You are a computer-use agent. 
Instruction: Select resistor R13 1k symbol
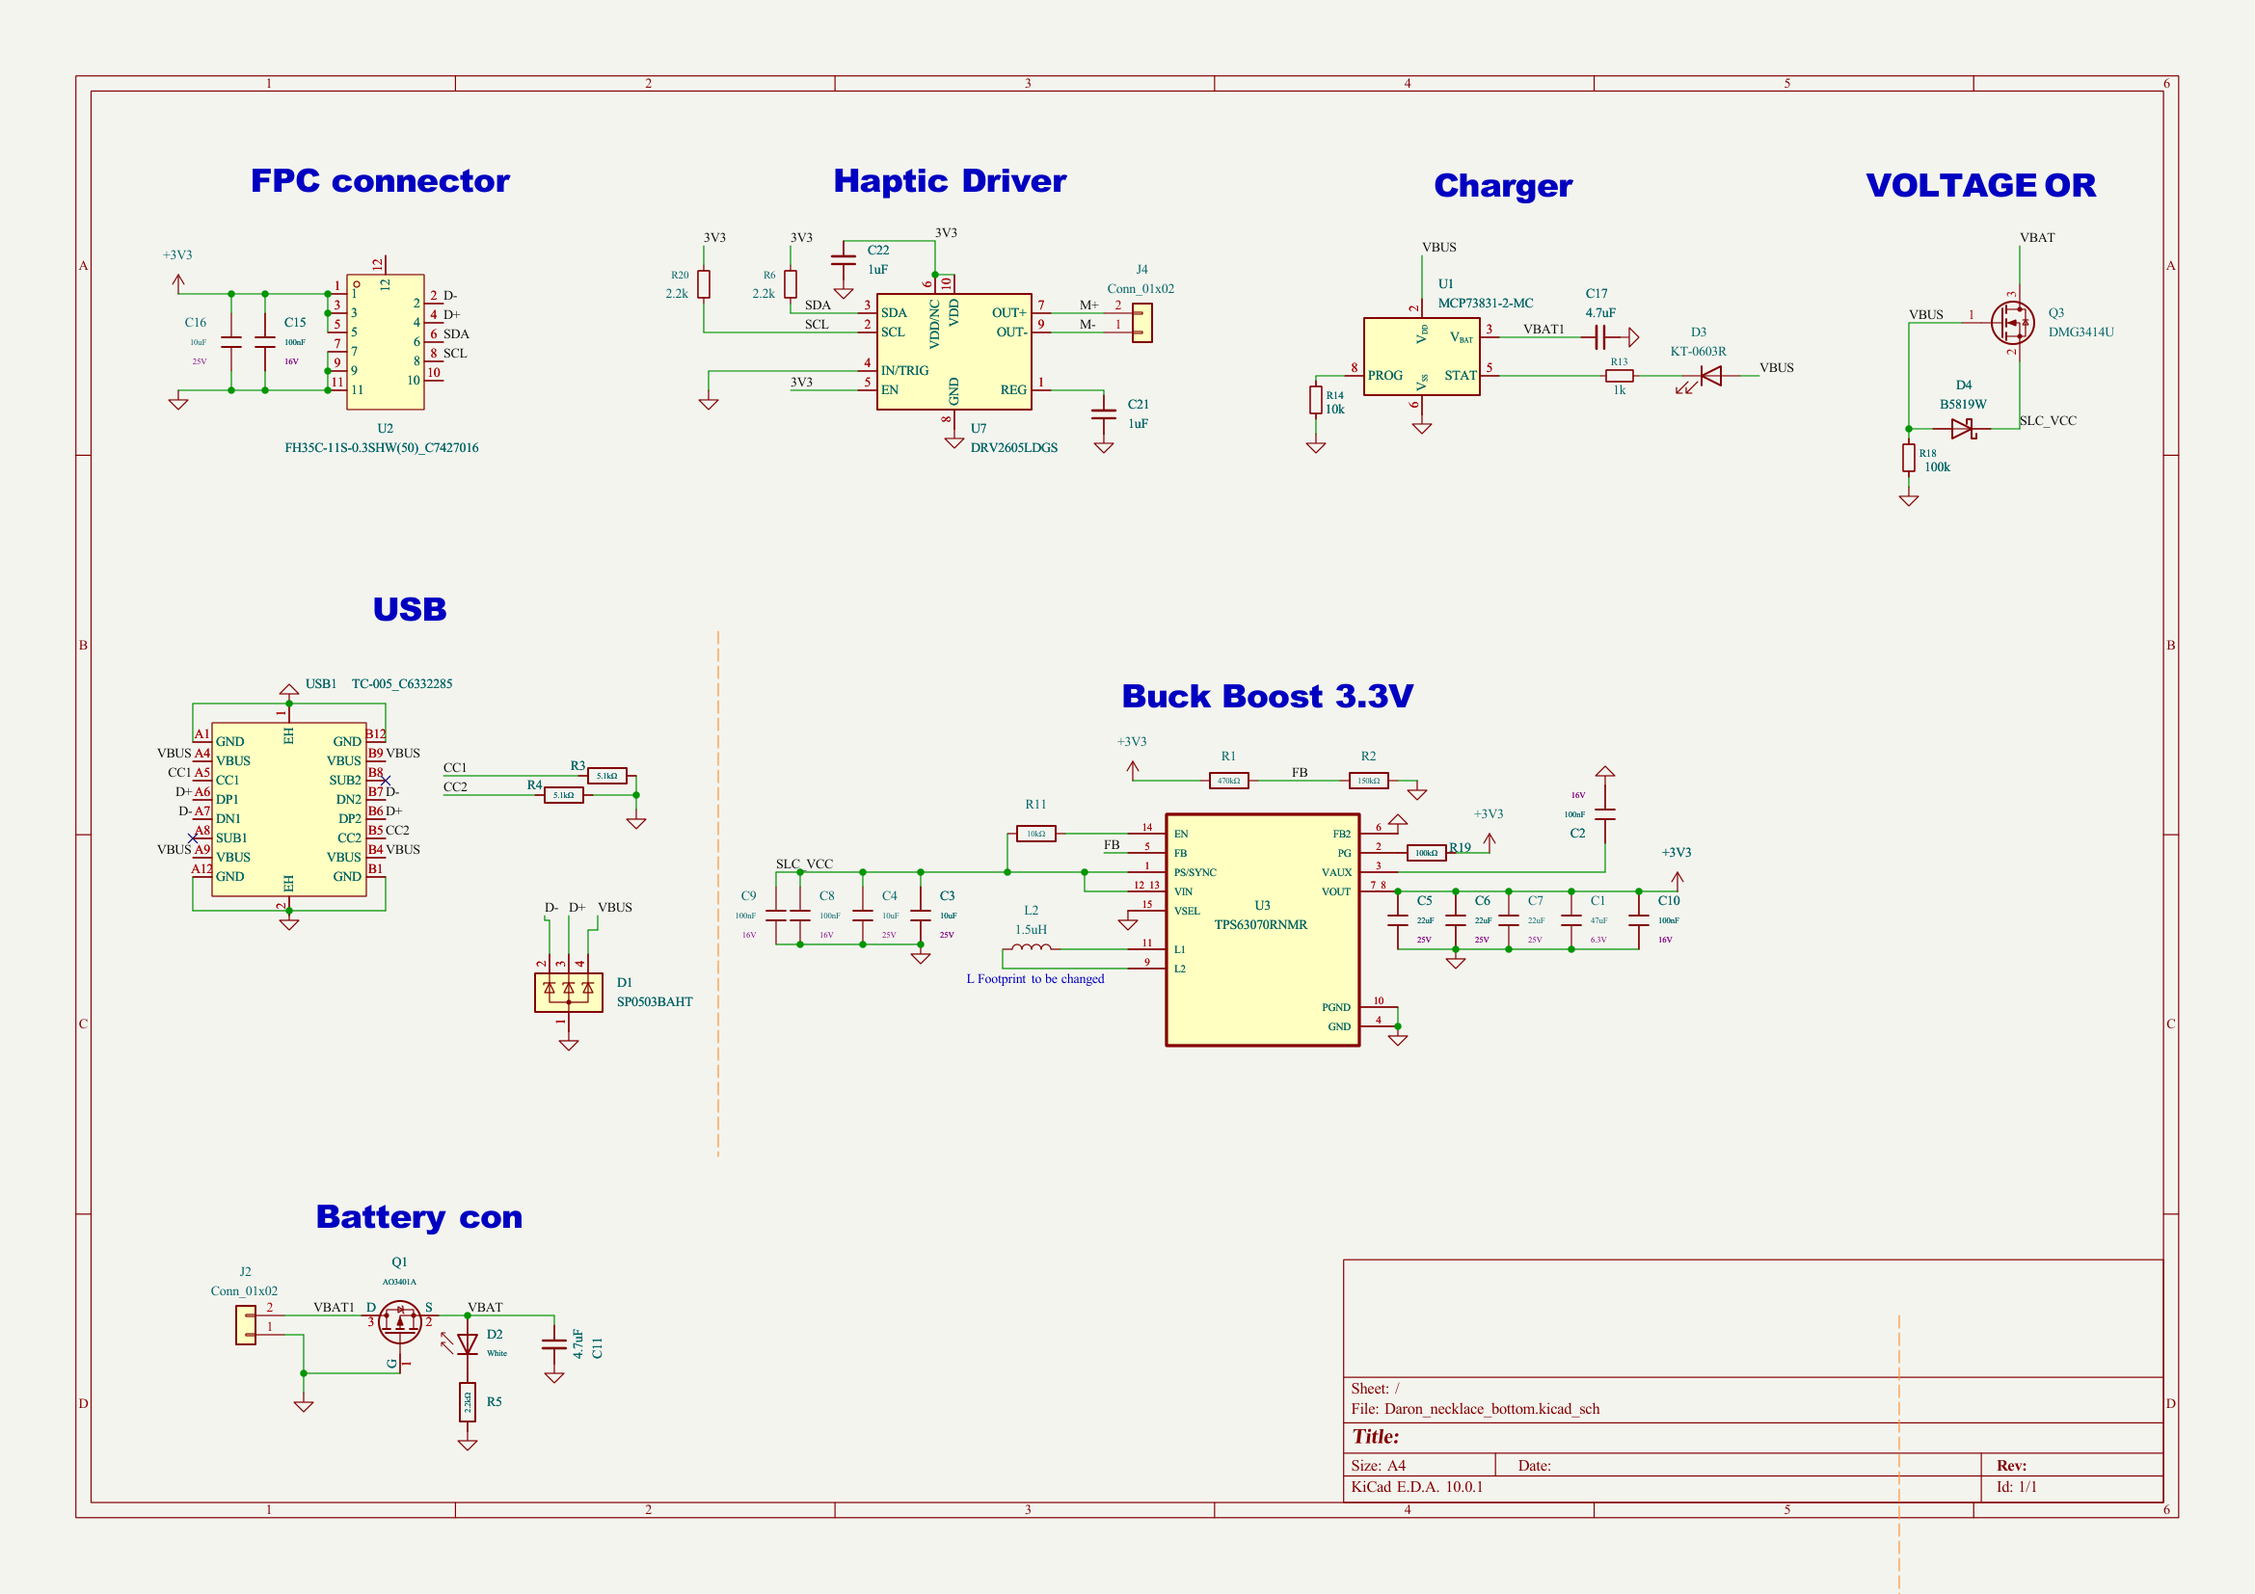tap(1619, 376)
